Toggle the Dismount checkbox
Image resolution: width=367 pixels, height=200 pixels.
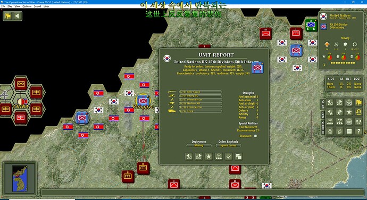click(255, 136)
